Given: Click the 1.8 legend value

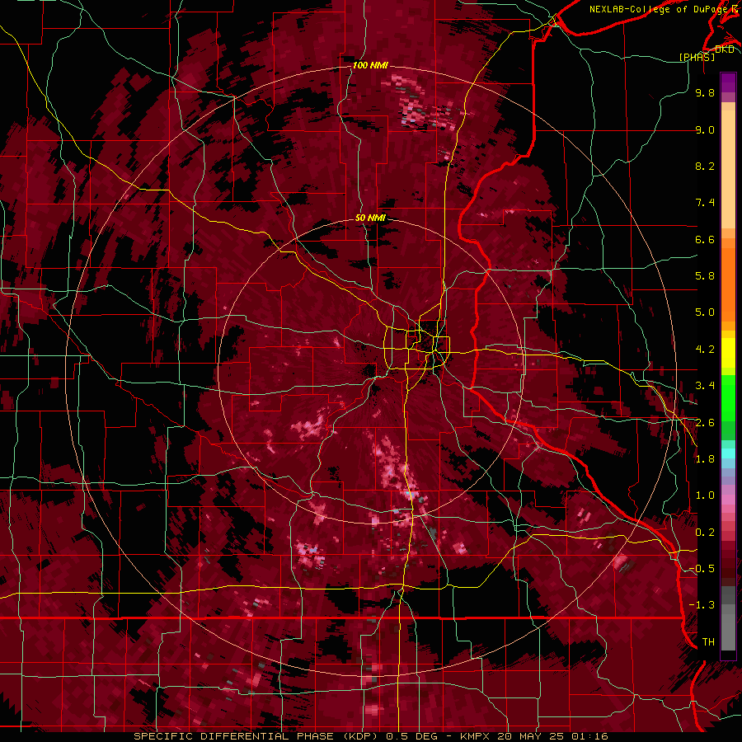Looking at the screenshot, I should (705, 459).
